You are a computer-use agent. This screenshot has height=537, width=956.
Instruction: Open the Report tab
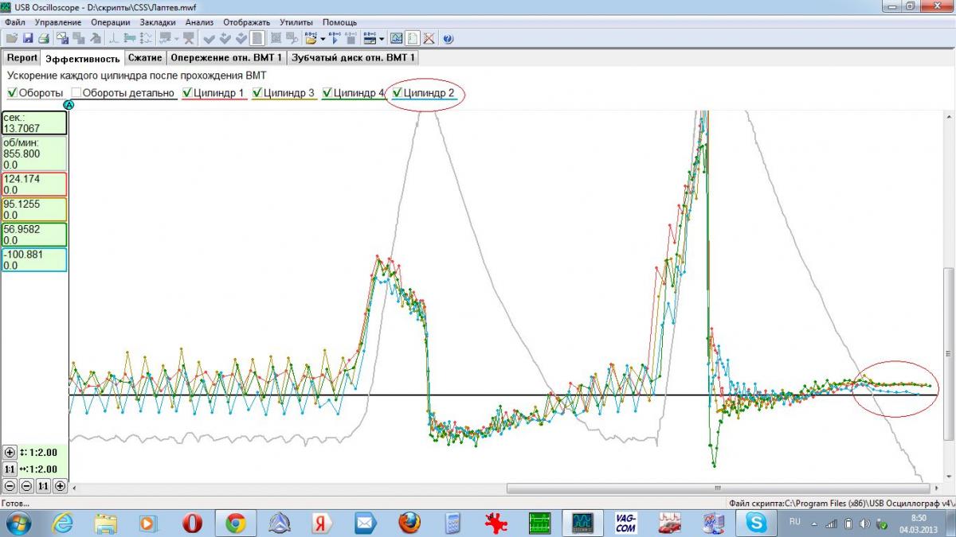(22, 58)
